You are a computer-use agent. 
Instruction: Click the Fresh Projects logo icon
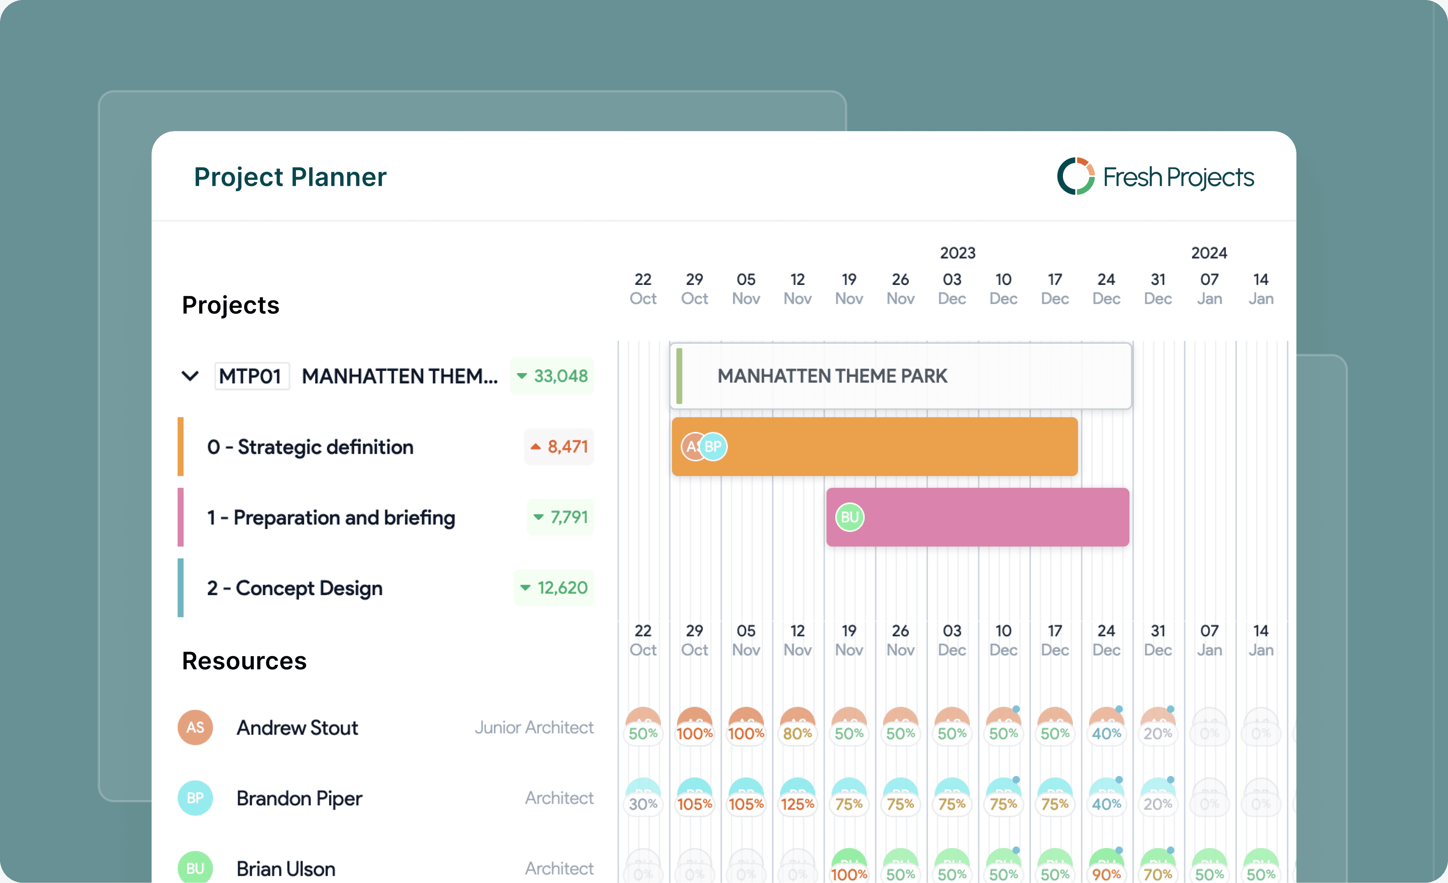[1075, 176]
